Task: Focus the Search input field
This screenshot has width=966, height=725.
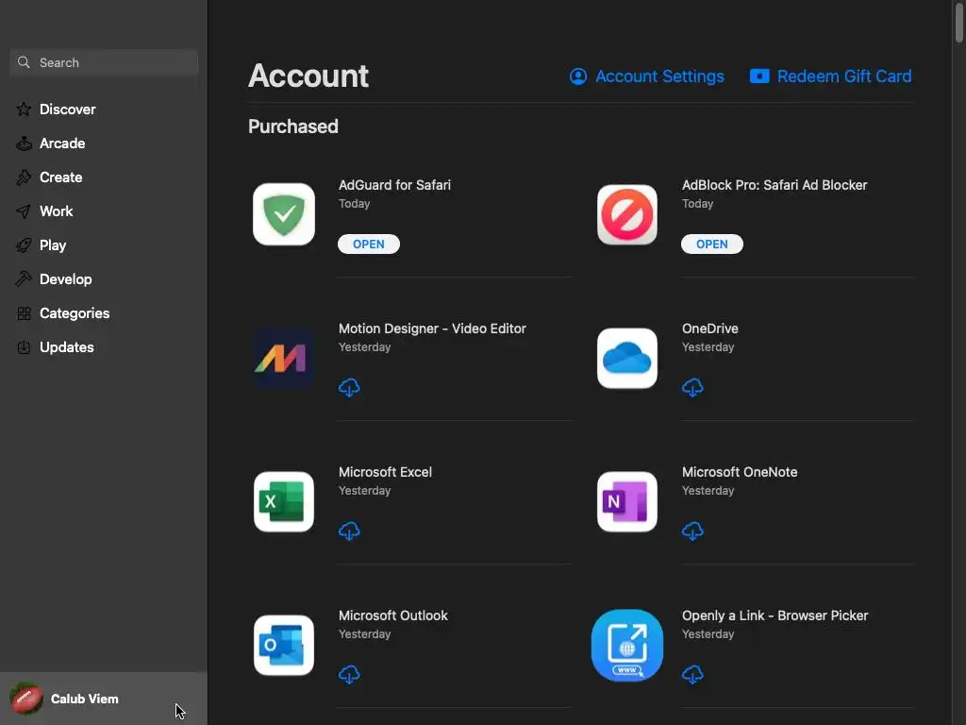Action: 104,62
